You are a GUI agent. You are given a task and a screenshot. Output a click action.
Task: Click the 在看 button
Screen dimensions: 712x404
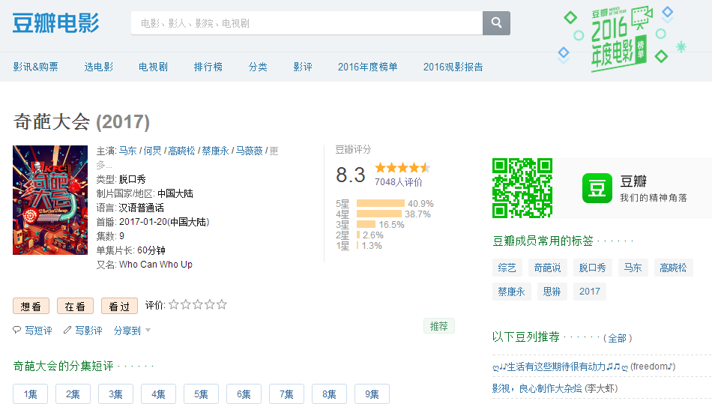point(76,307)
